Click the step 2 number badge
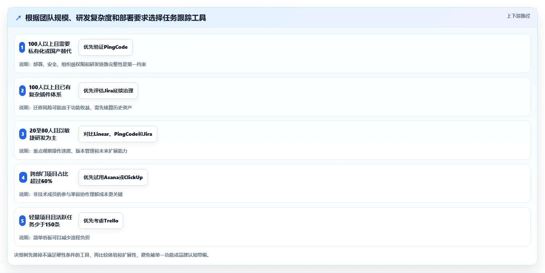Screen dimensions: 545x273 tap(22, 91)
